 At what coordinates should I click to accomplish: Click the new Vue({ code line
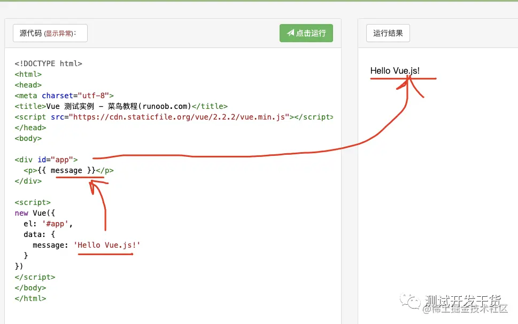(35, 213)
